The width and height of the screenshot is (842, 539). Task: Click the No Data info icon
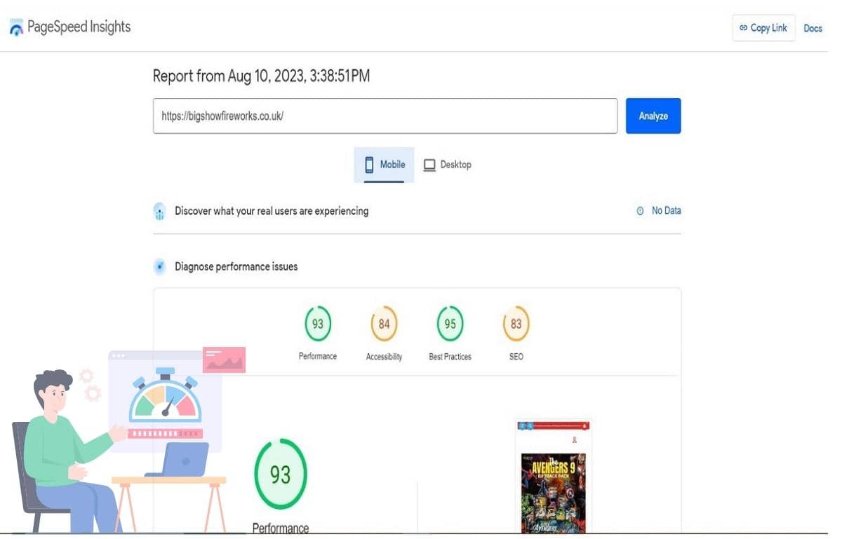[640, 211]
